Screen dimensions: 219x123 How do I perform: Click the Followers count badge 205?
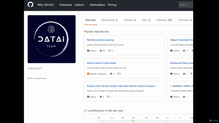(170, 20)
